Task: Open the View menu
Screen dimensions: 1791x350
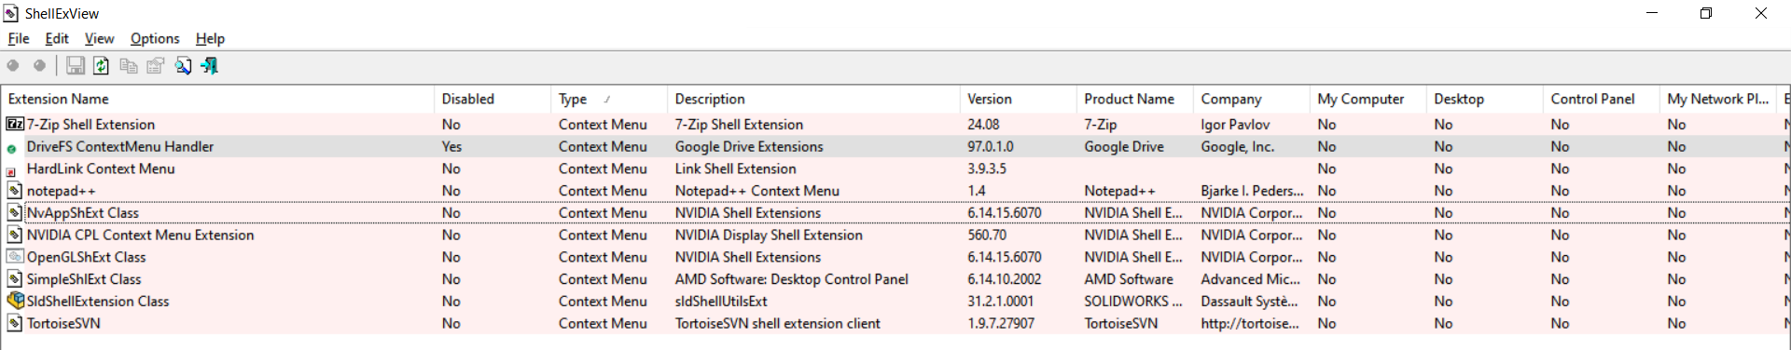Action: pos(99,38)
